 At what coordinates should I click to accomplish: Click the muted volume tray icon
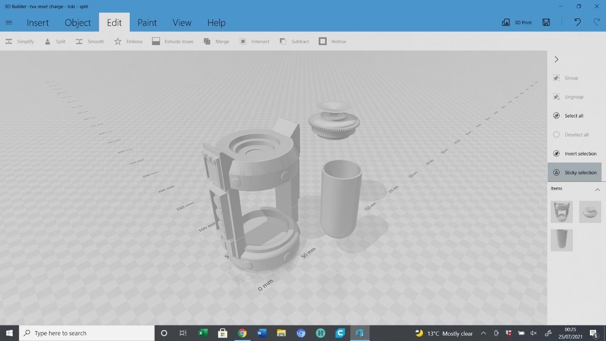[x=534, y=333]
